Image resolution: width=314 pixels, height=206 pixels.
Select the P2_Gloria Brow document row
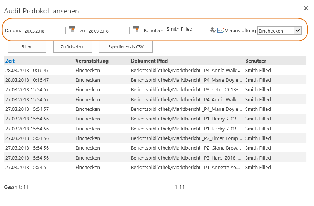pyautogui.click(x=155, y=148)
